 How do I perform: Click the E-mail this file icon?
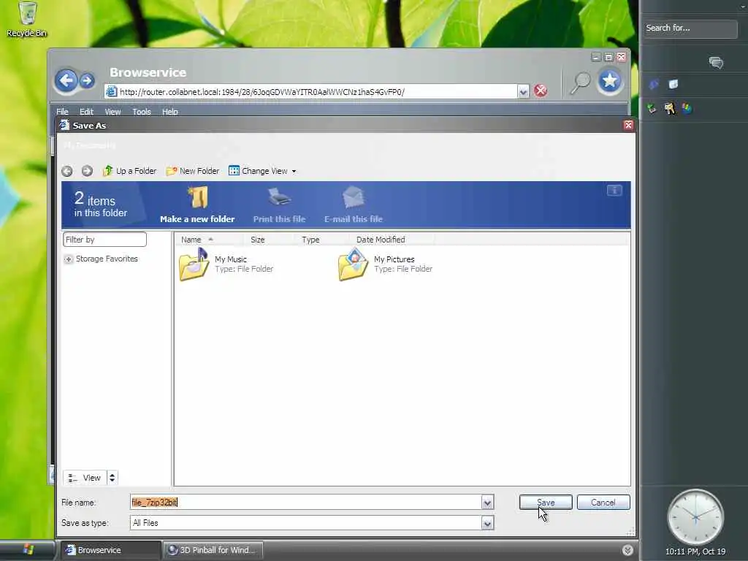click(x=354, y=197)
